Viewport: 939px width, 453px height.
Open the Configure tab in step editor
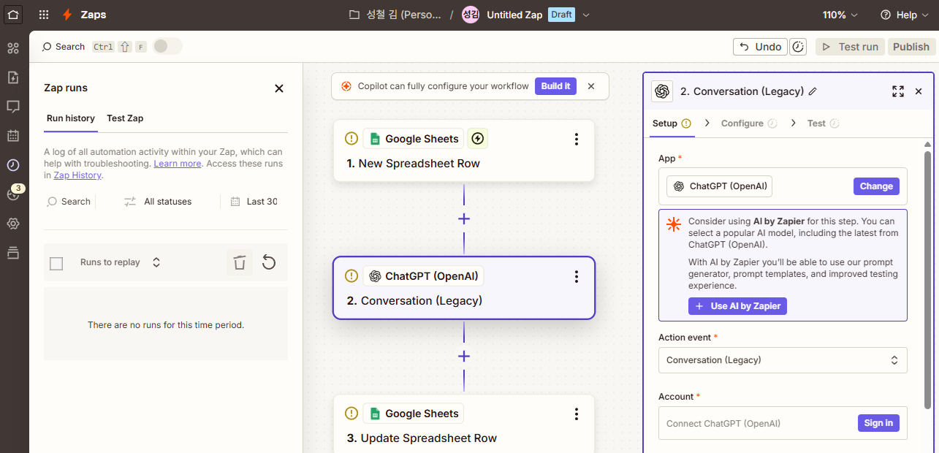point(742,123)
